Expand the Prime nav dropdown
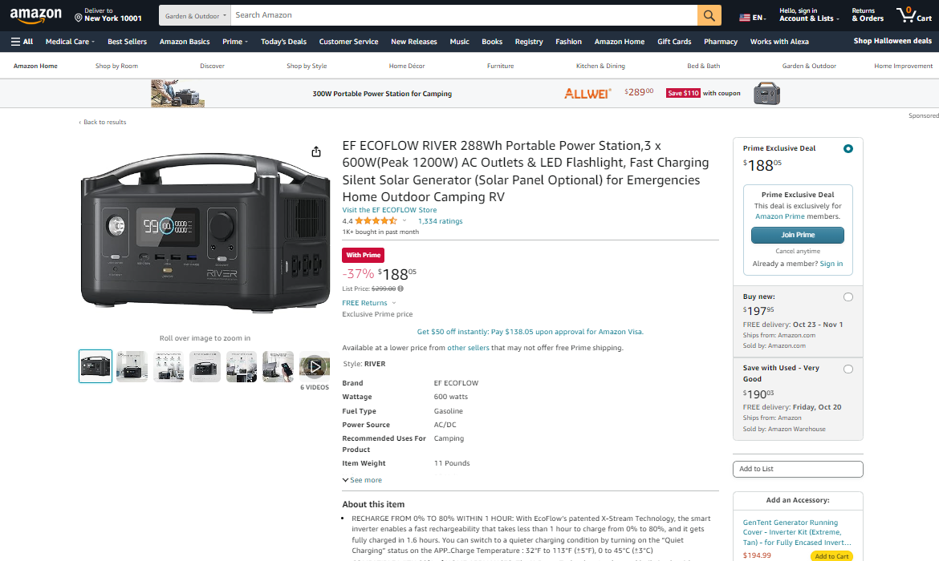939x561 pixels. [234, 42]
